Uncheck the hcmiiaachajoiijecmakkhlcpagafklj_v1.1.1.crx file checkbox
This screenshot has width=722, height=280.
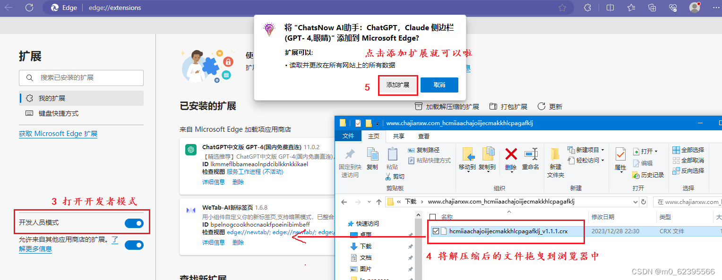(x=436, y=231)
